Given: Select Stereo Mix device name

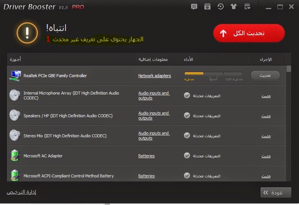Looking at the screenshot, I should (65, 136).
